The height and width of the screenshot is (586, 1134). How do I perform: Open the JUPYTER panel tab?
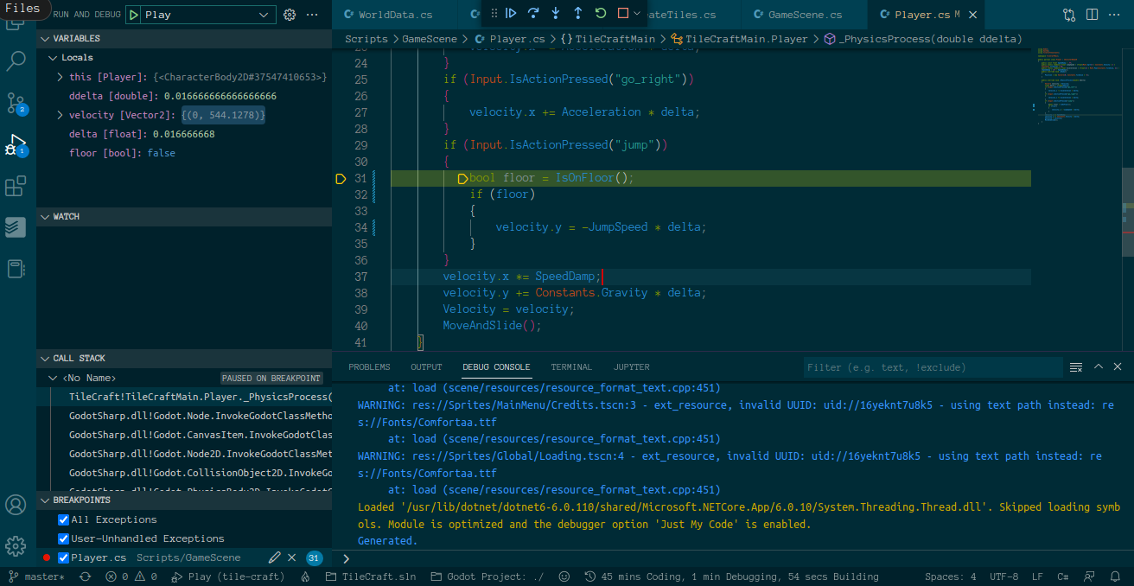click(631, 367)
